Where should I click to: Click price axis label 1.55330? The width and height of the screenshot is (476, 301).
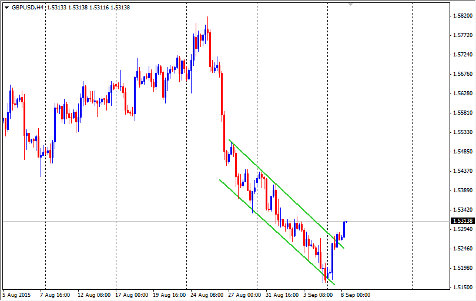[462, 132]
